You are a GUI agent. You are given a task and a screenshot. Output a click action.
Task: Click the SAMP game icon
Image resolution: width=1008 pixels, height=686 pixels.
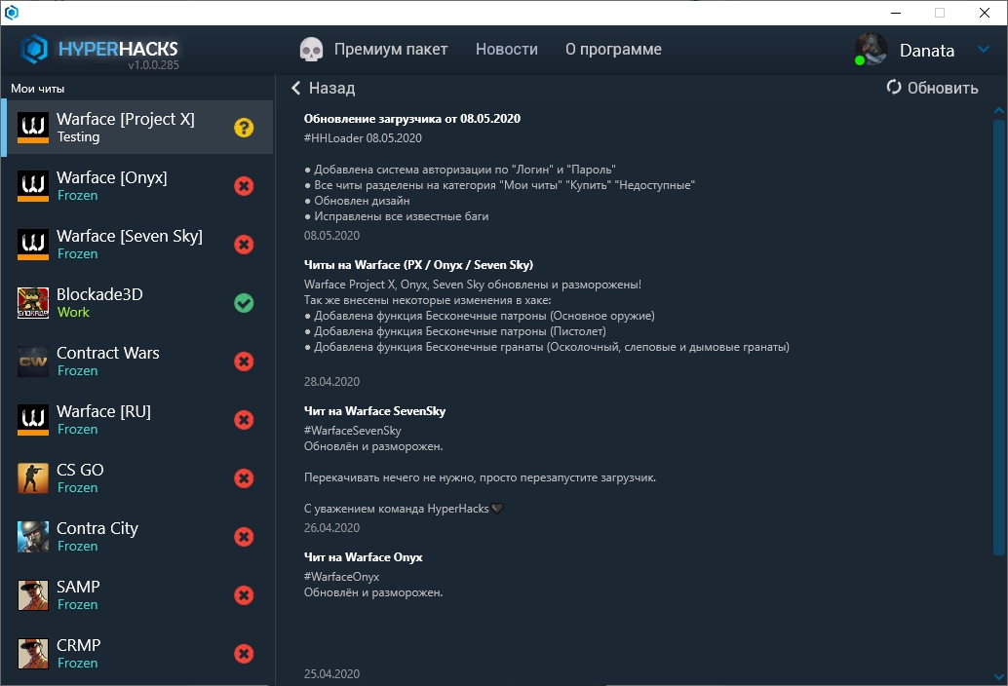point(33,595)
